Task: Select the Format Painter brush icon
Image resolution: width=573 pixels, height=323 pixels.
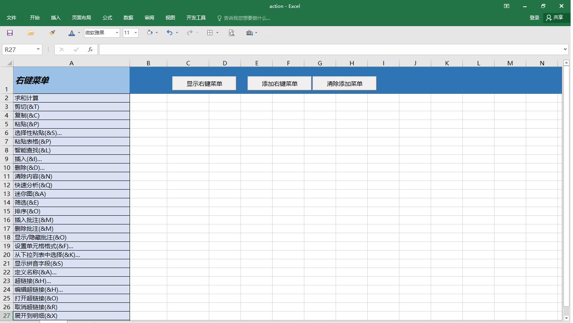Action: coord(52,33)
